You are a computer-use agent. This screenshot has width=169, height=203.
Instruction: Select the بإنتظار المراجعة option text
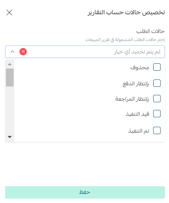[x=132, y=99]
